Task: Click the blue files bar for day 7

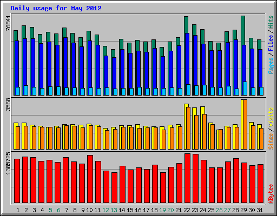Action: (x=65, y=63)
